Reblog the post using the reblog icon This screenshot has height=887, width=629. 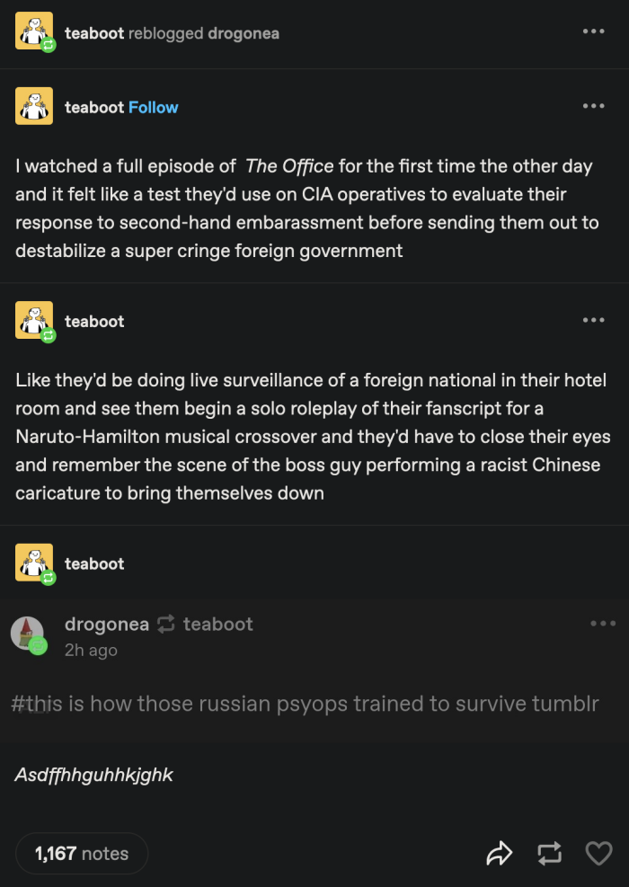coord(550,853)
